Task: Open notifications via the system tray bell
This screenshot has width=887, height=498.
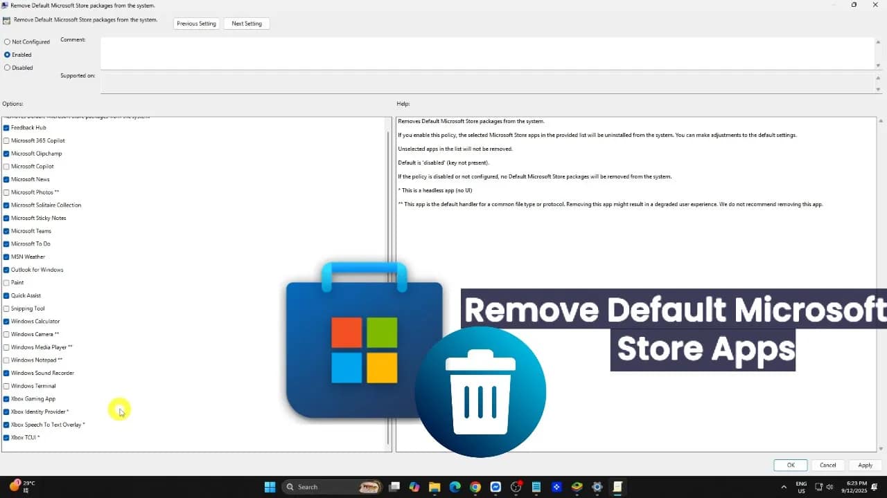Action: 874,486
